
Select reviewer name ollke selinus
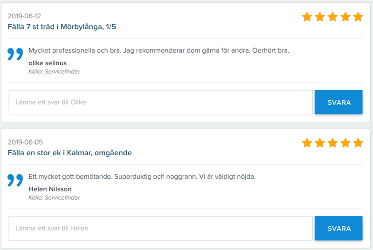[47, 62]
